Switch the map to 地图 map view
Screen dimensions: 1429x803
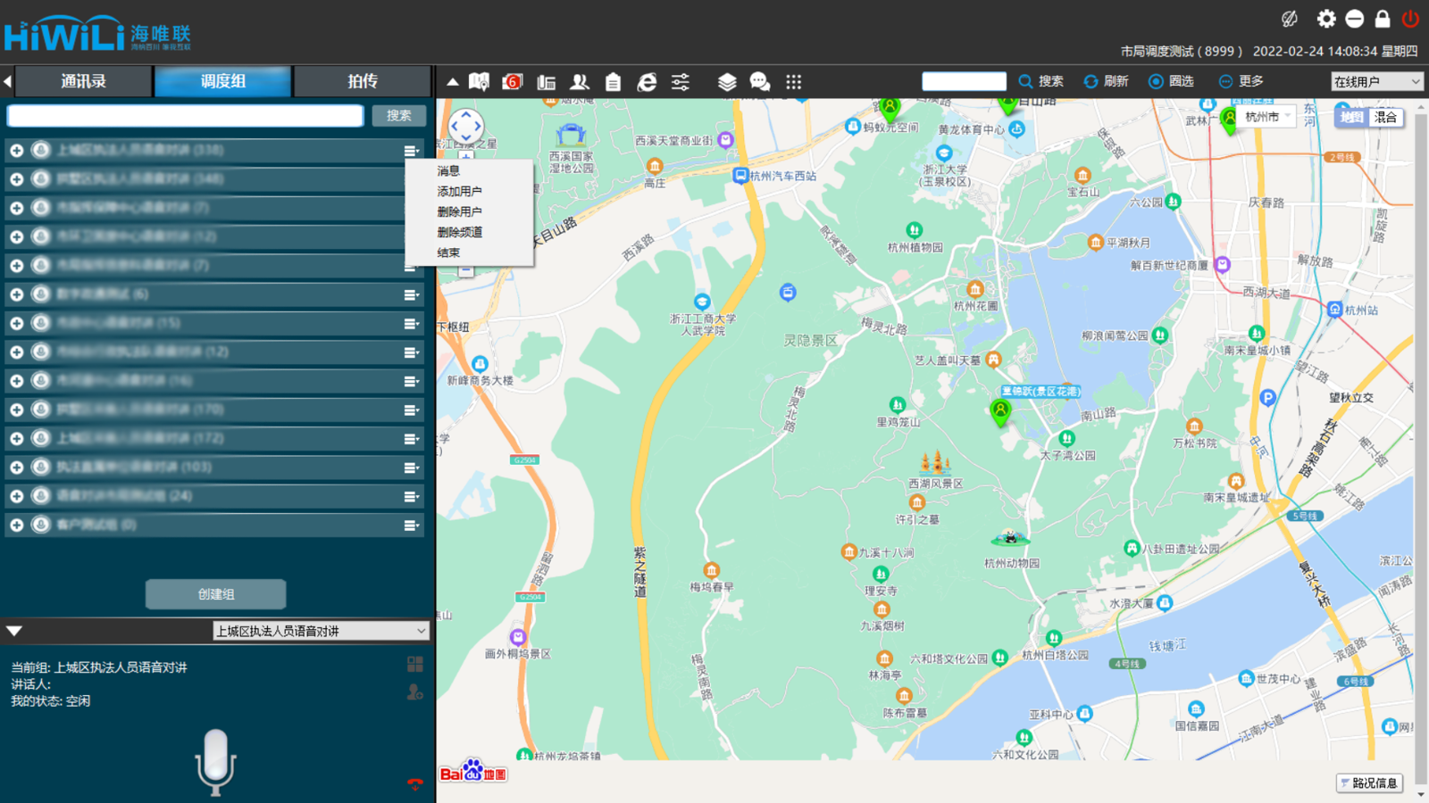(x=1351, y=117)
